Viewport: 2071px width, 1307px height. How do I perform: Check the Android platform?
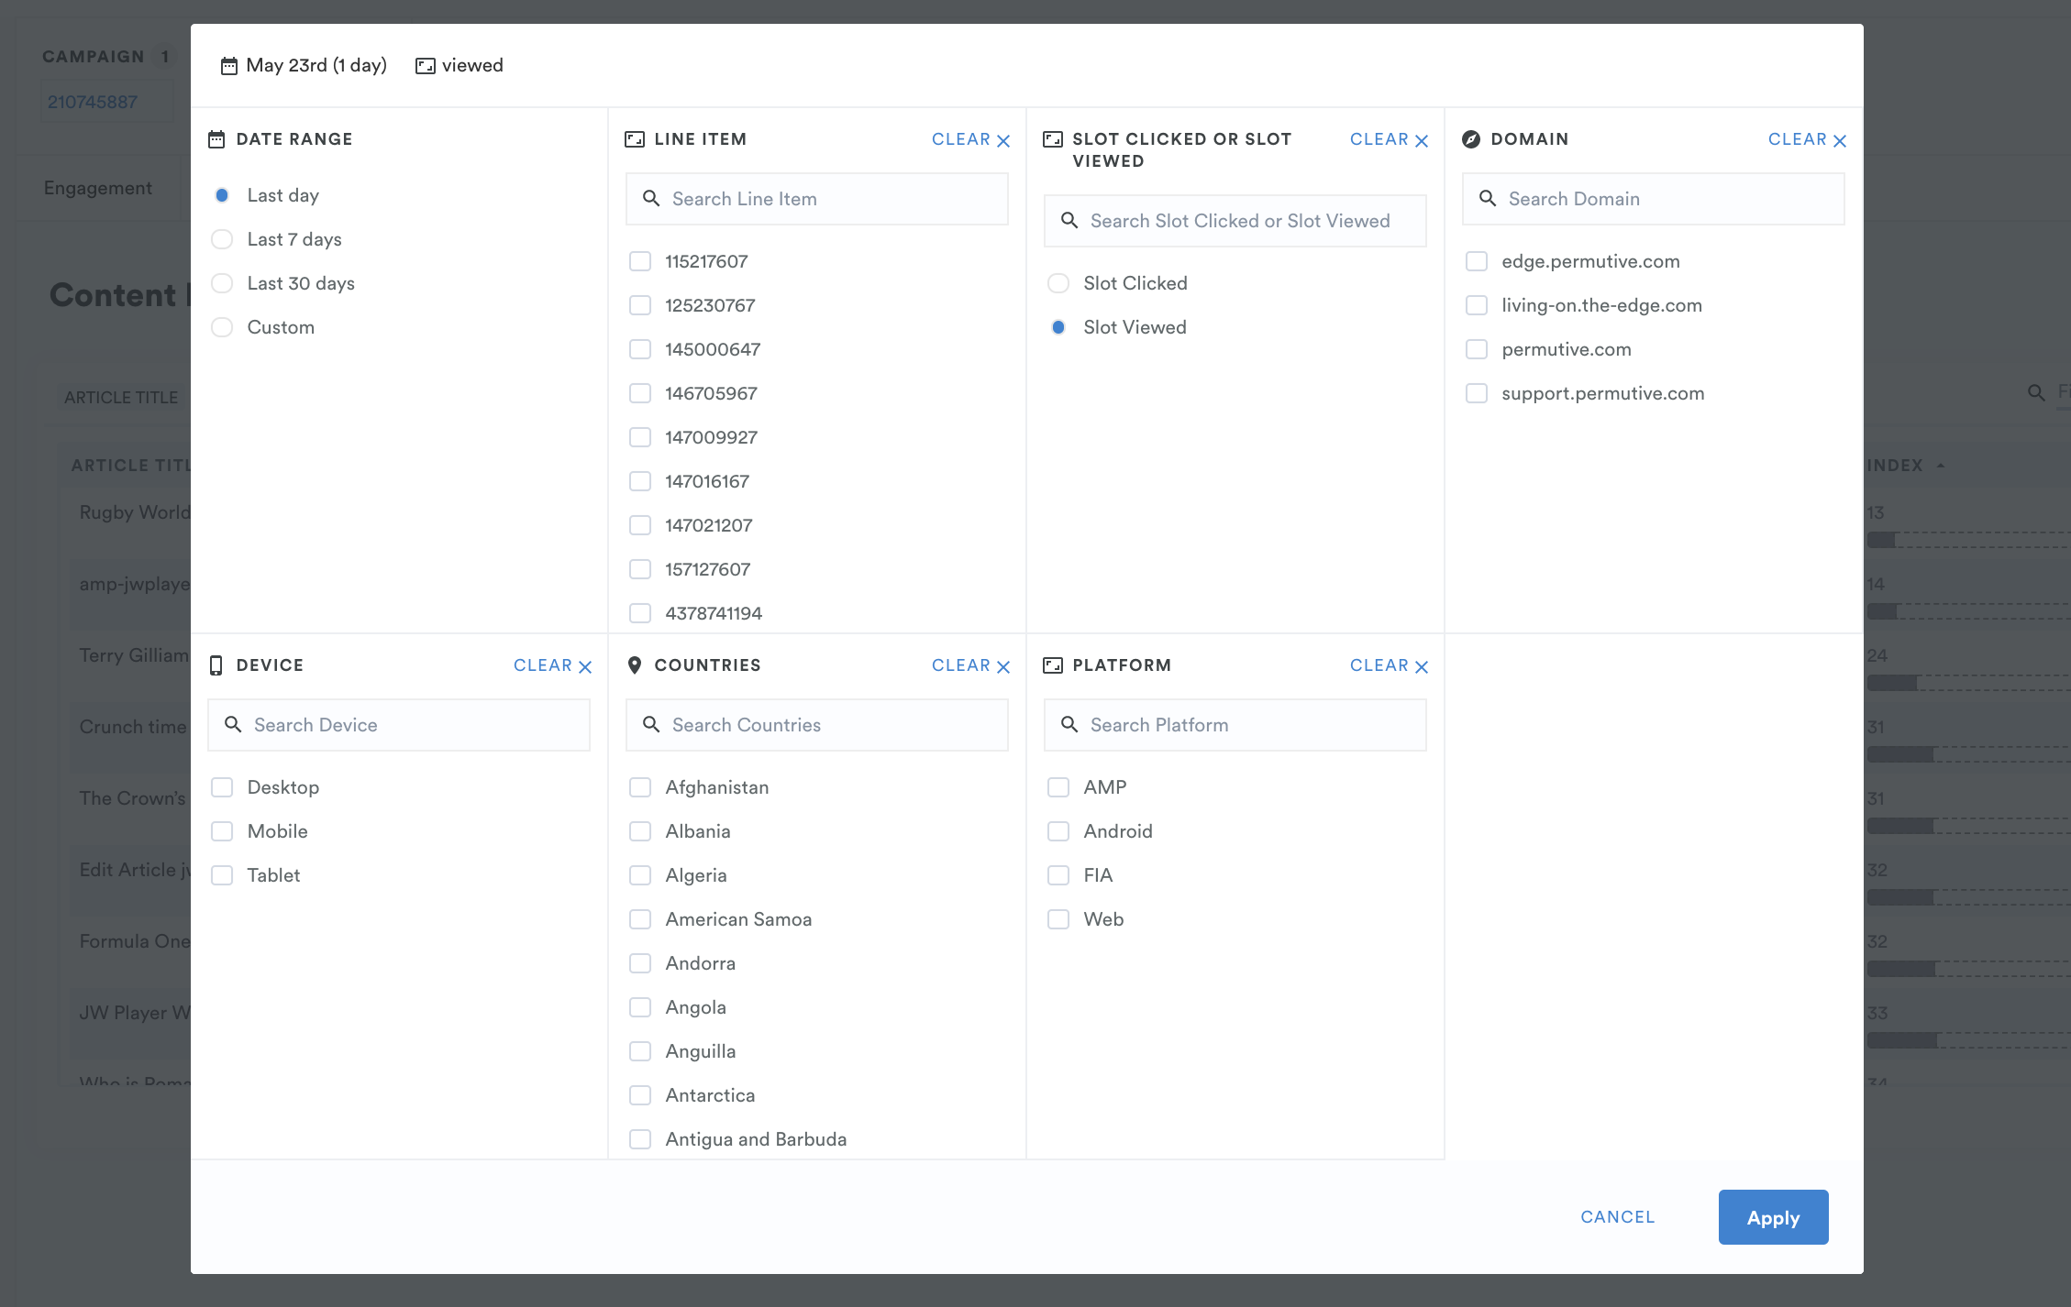point(1058,831)
